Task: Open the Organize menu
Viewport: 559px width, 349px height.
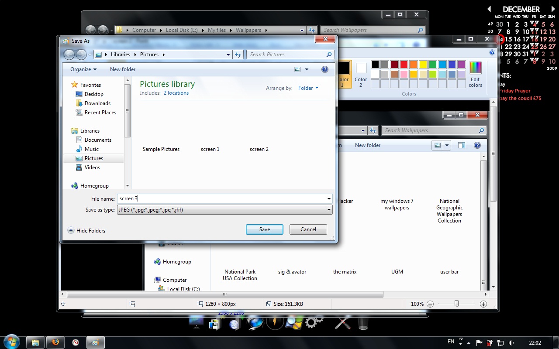Action: tap(83, 69)
